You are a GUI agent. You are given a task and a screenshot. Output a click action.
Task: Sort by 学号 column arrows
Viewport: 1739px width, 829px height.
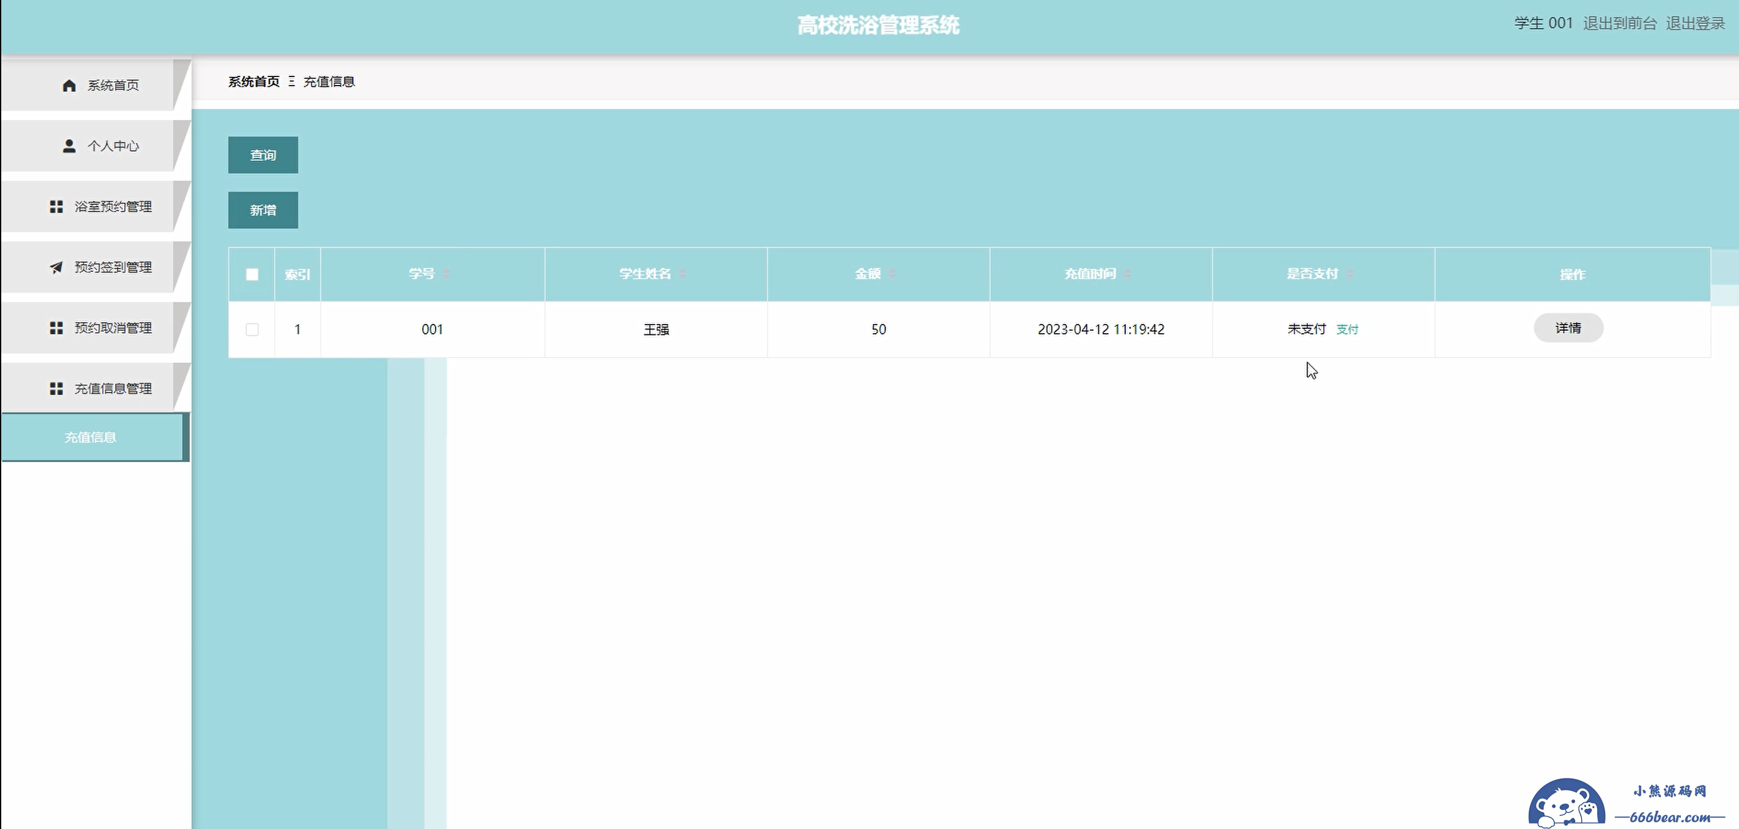447,274
